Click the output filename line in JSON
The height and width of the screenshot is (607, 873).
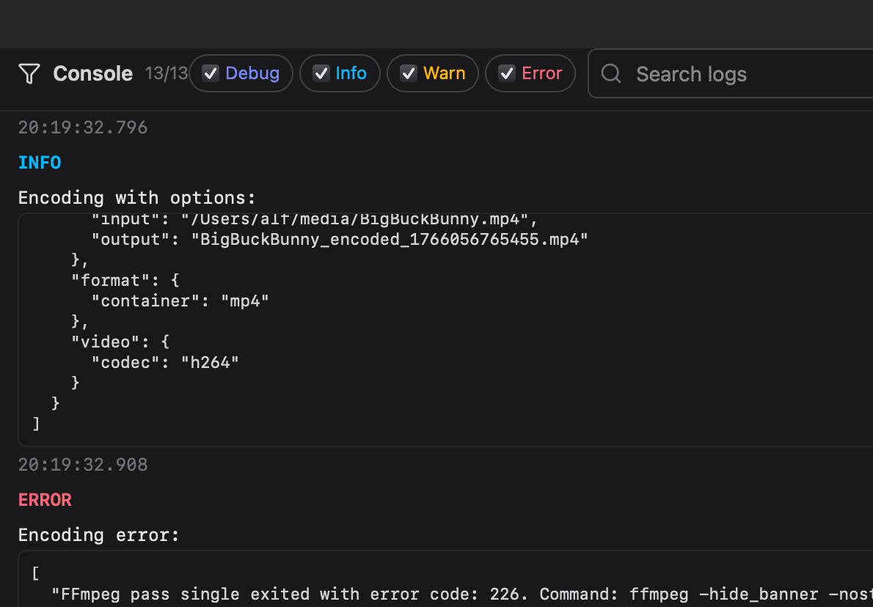(x=340, y=240)
